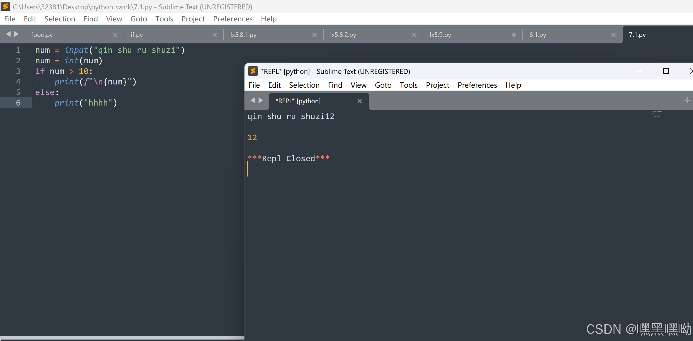This screenshot has height=341, width=693.
Task: Close the REPL python tab
Action: (359, 101)
